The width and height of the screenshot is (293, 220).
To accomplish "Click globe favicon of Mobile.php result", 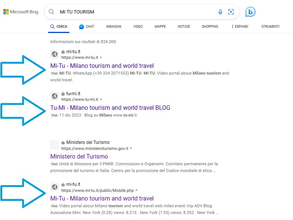I will click(54, 187).
